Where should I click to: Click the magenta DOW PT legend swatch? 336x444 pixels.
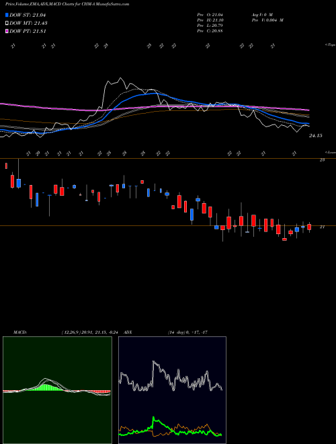pos(7,31)
